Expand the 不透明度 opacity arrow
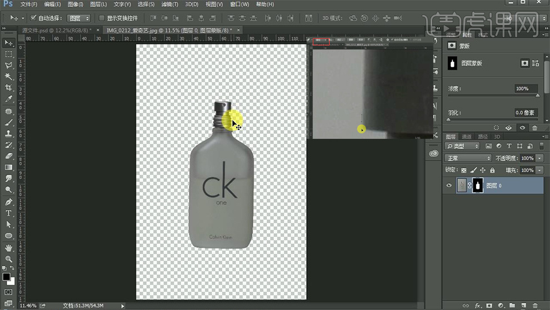Image resolution: width=550 pixels, height=310 pixels. click(x=539, y=158)
